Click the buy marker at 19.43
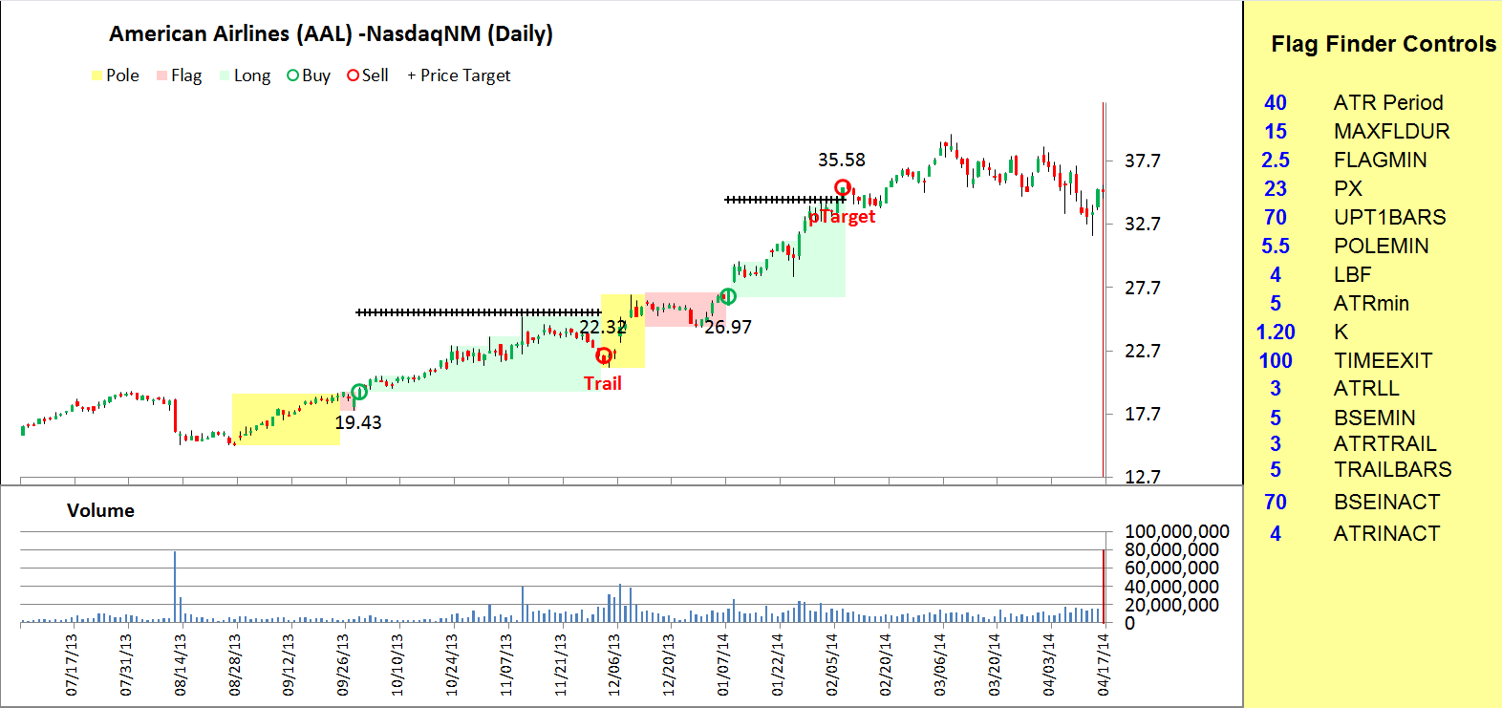1502x708 pixels. (359, 392)
